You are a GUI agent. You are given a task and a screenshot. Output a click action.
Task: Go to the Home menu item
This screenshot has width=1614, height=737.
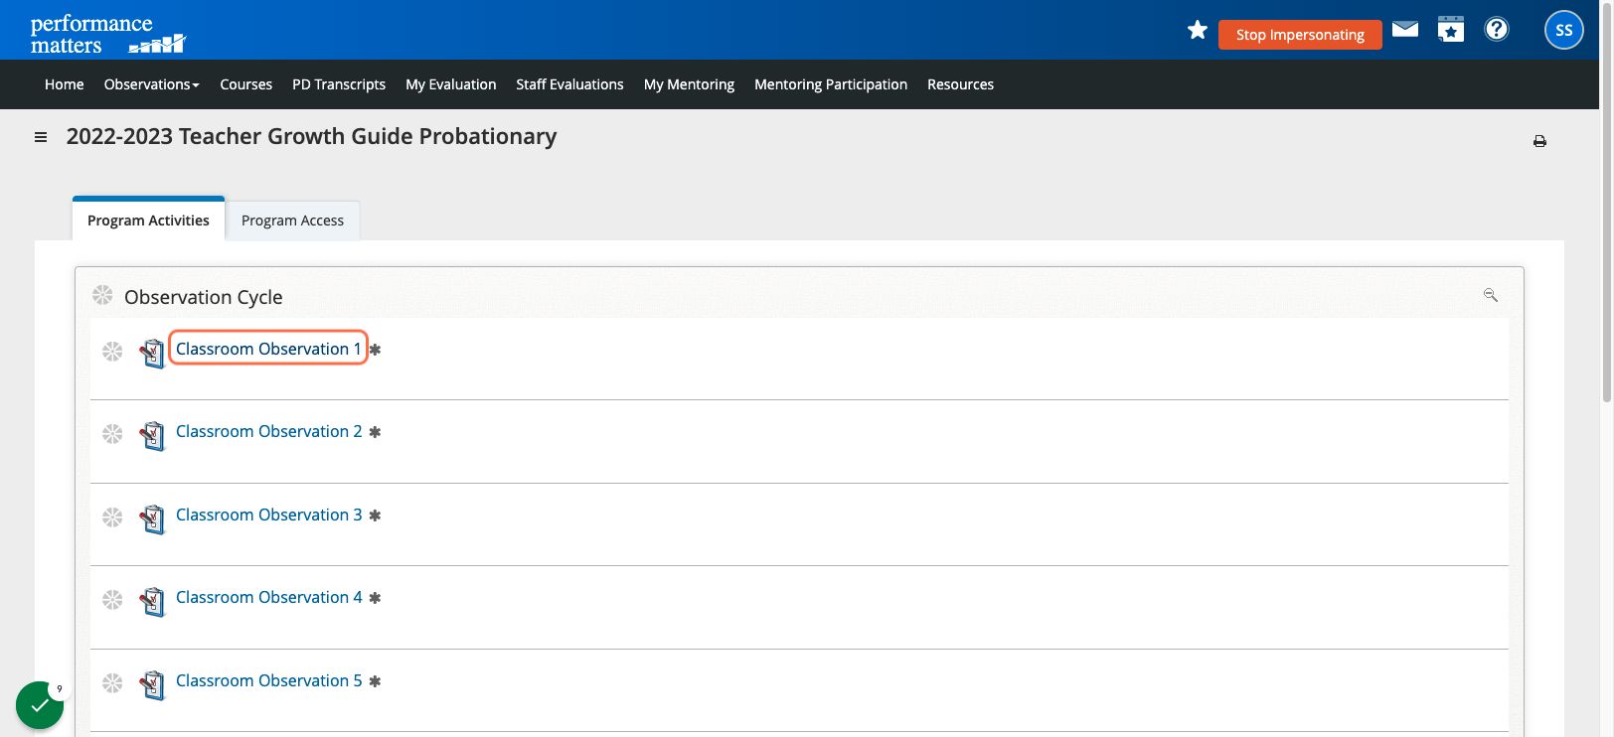(65, 84)
